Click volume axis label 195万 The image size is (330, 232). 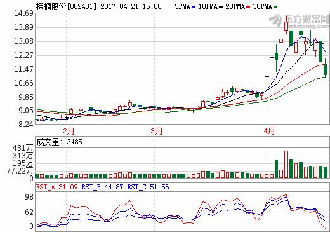click(x=23, y=163)
